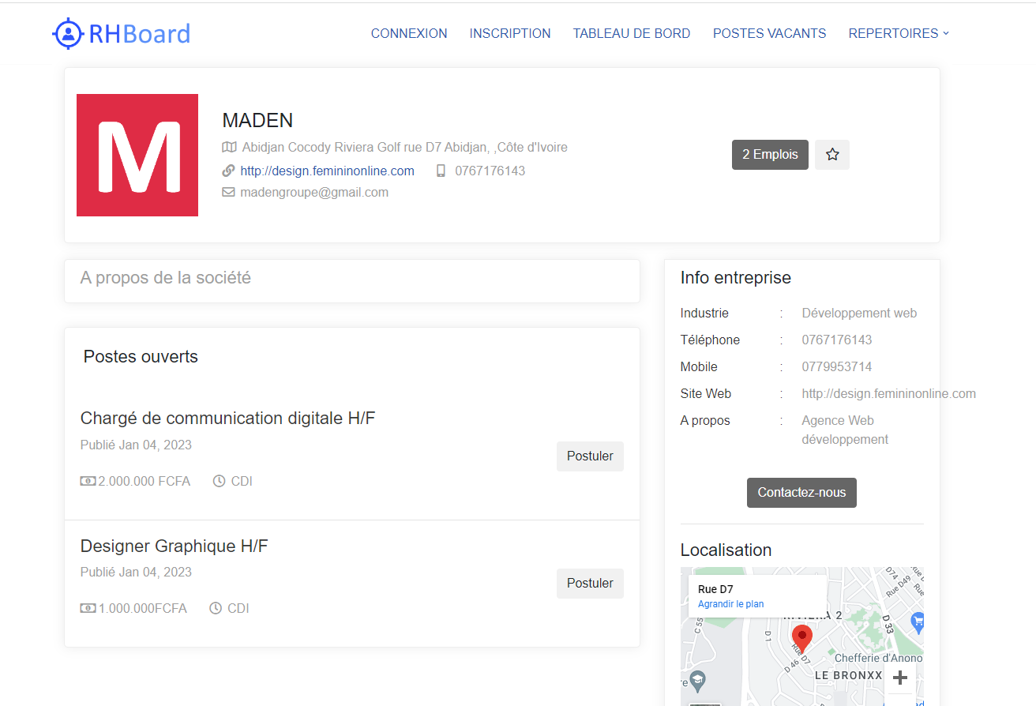Go to the INSCRIPTION page
The width and height of the screenshot is (1036, 706).
tap(510, 33)
